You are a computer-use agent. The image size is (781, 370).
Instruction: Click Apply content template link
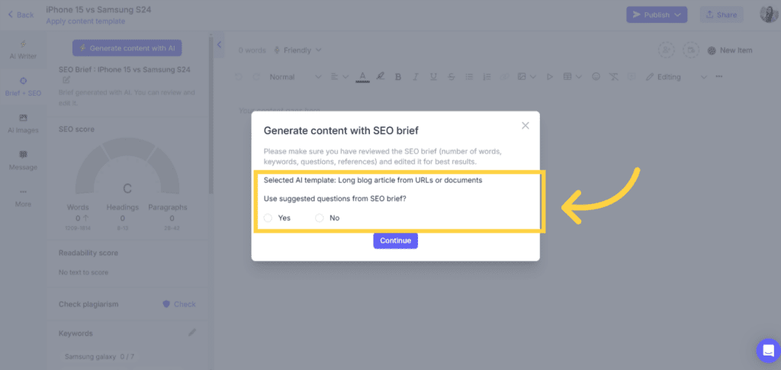pyautogui.click(x=85, y=21)
